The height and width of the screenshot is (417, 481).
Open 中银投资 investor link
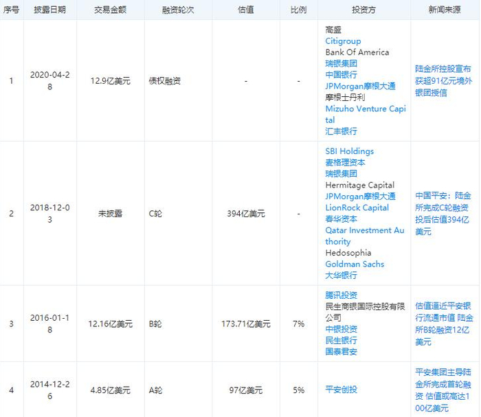point(341,329)
